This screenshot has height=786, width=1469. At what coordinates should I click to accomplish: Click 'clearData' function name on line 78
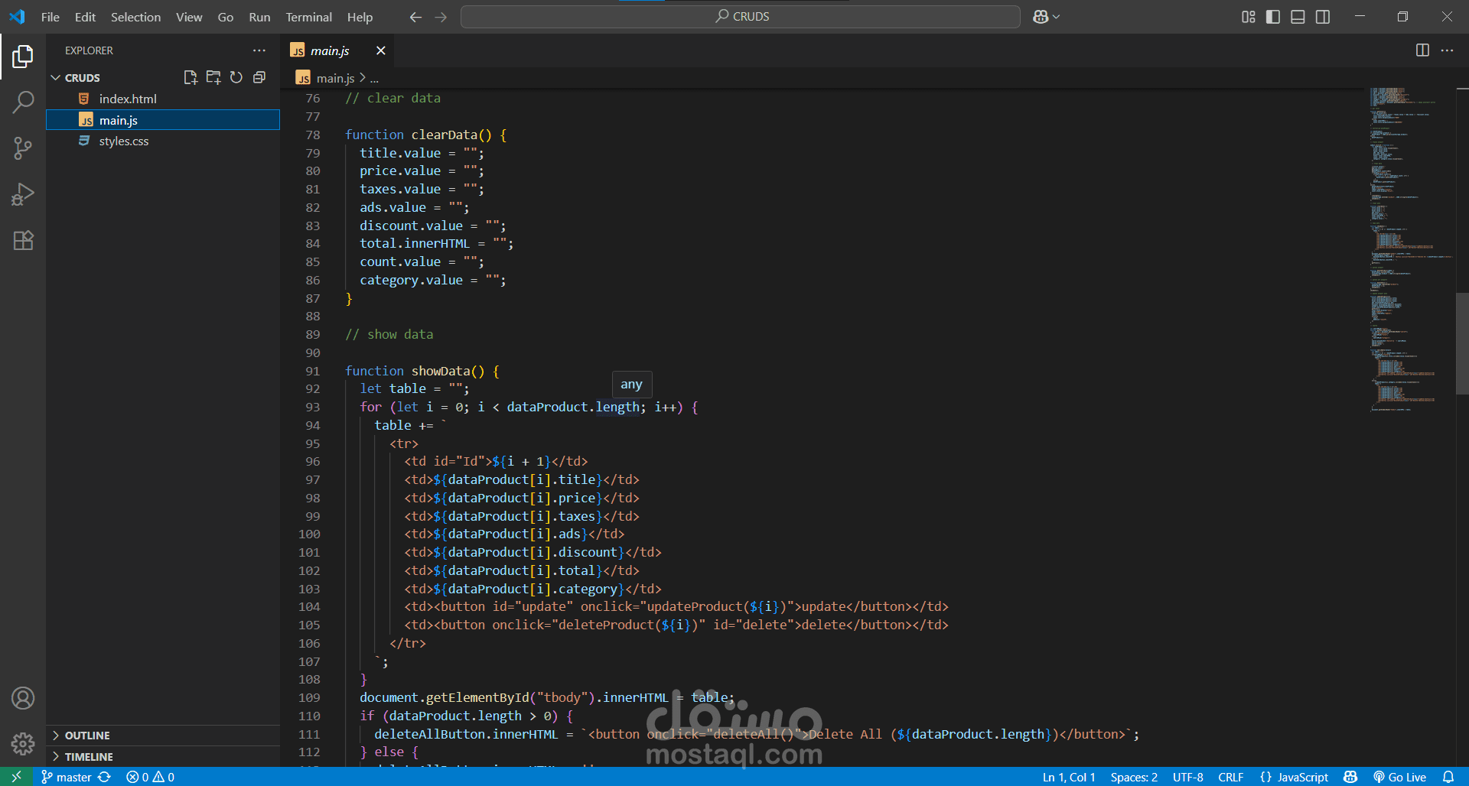point(445,135)
